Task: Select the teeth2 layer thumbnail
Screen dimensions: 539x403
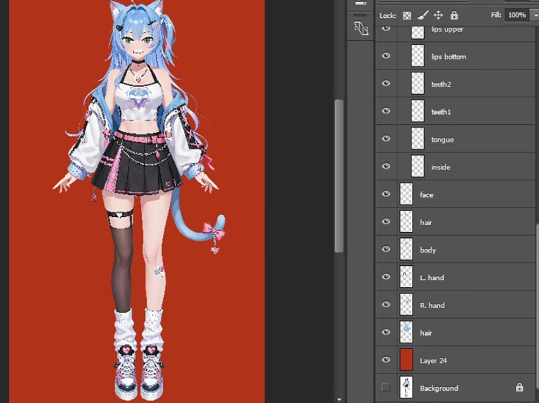Action: 418,83
